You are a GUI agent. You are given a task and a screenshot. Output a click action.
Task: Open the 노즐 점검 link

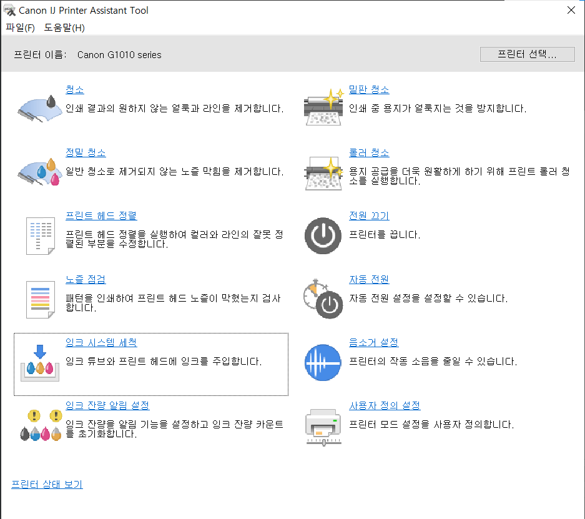tap(86, 279)
